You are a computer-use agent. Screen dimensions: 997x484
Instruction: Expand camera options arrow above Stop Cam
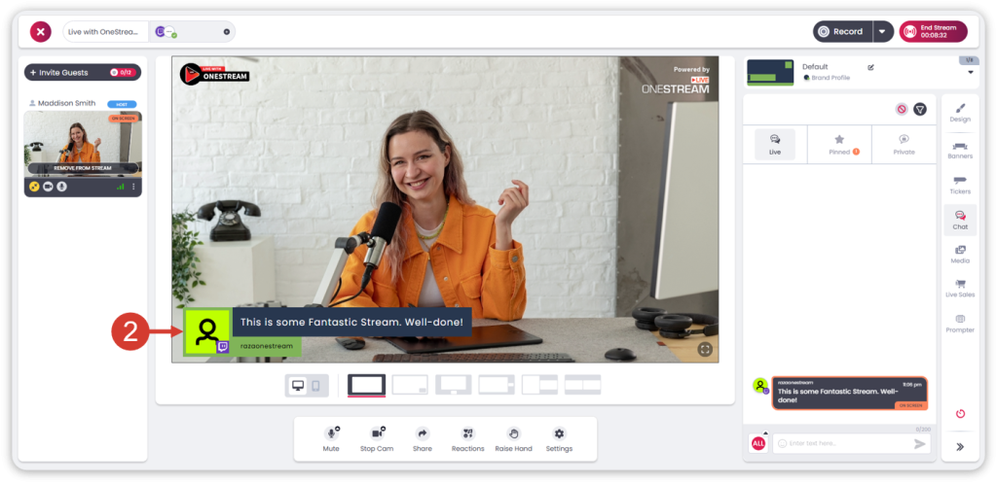pyautogui.click(x=384, y=429)
